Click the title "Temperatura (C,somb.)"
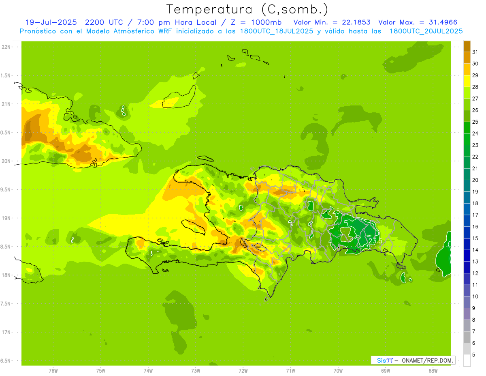 click(247, 9)
